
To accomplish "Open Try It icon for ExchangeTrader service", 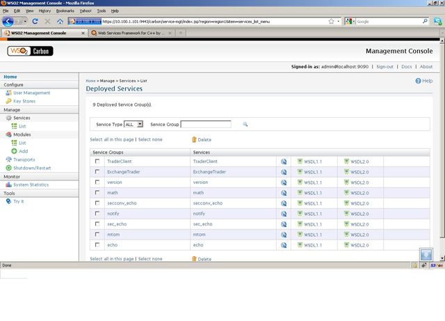I will [284, 172].
